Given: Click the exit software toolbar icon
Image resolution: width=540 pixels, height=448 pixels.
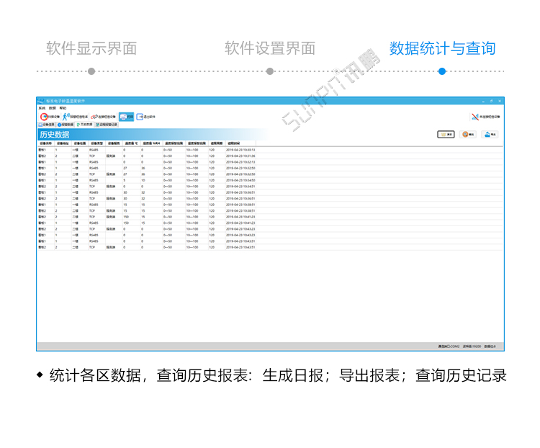Looking at the screenshot, I should pyautogui.click(x=140, y=116).
